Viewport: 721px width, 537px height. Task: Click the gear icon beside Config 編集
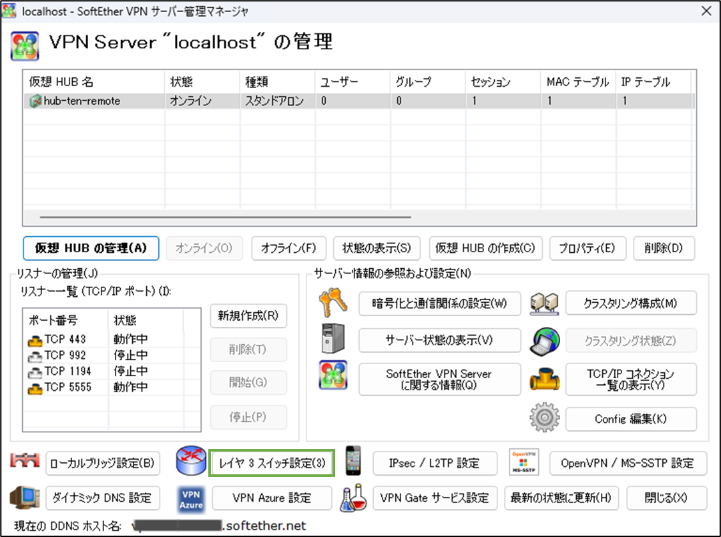tap(545, 417)
